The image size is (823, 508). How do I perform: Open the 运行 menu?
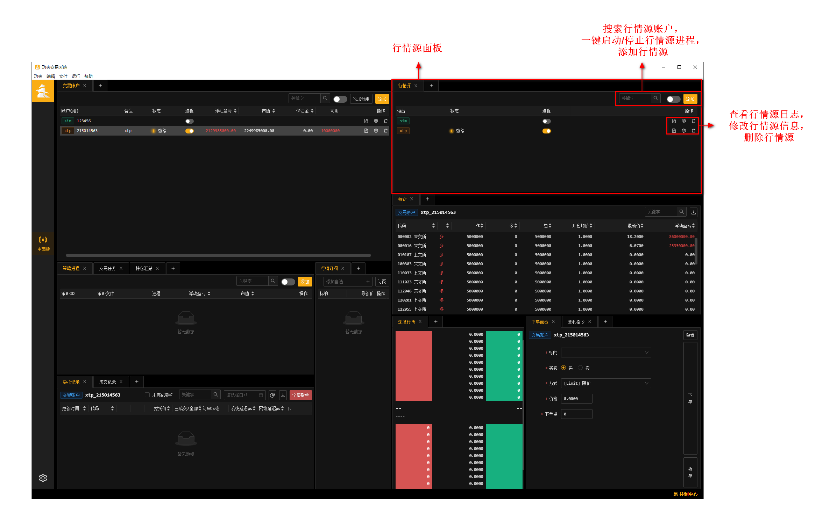tap(76, 76)
